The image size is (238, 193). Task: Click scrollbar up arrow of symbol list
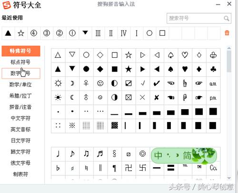[229, 48]
